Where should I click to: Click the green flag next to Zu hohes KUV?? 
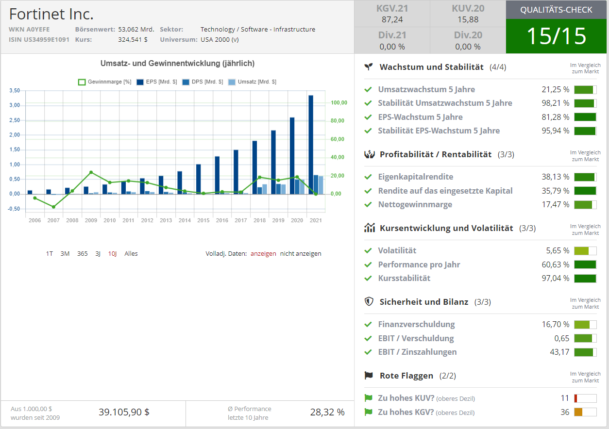coord(369,398)
